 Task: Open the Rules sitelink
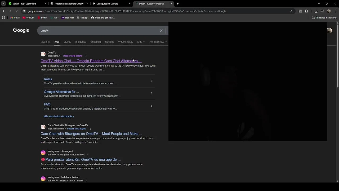pos(48,79)
